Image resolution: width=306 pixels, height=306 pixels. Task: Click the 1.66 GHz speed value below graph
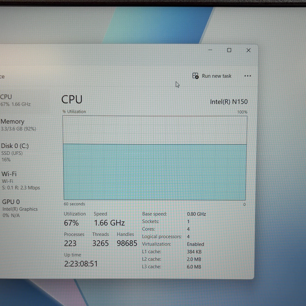tap(109, 223)
